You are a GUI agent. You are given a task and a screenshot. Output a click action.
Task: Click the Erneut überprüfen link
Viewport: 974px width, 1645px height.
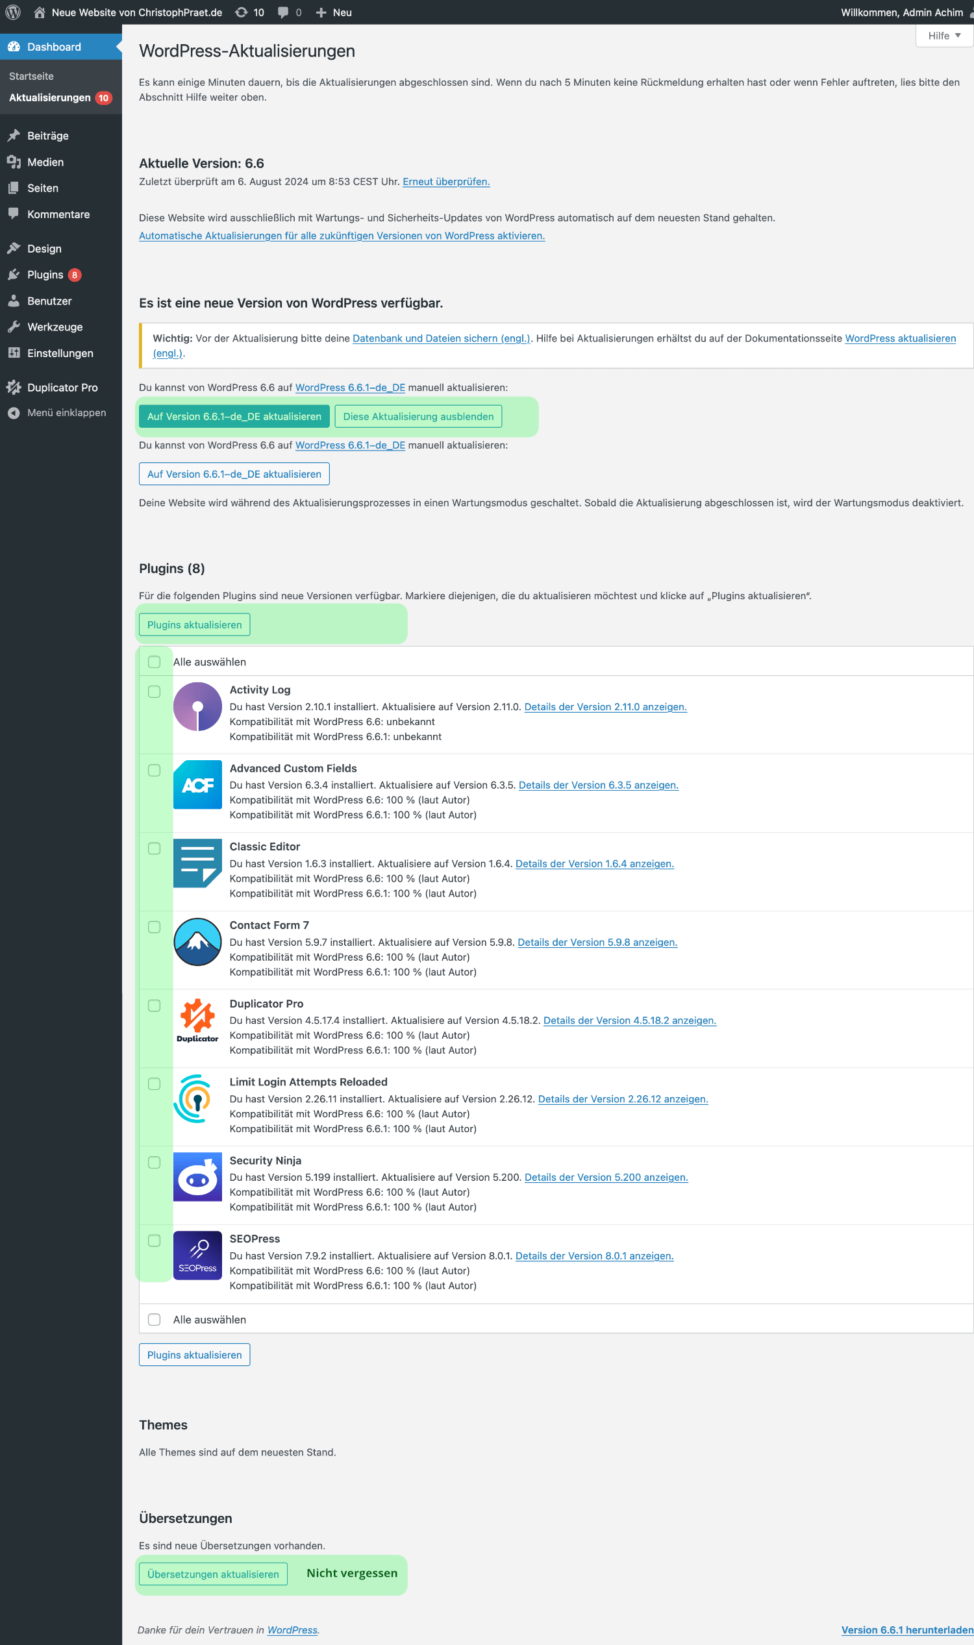(446, 182)
